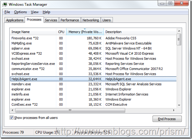Minimize the Task Manager window
Screen dimensions: 192x139
click(x=162, y=3)
